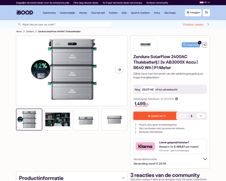Click the info icon next to Adviesprijs fabrikant
The image size is (226, 181).
[x=177, y=99]
